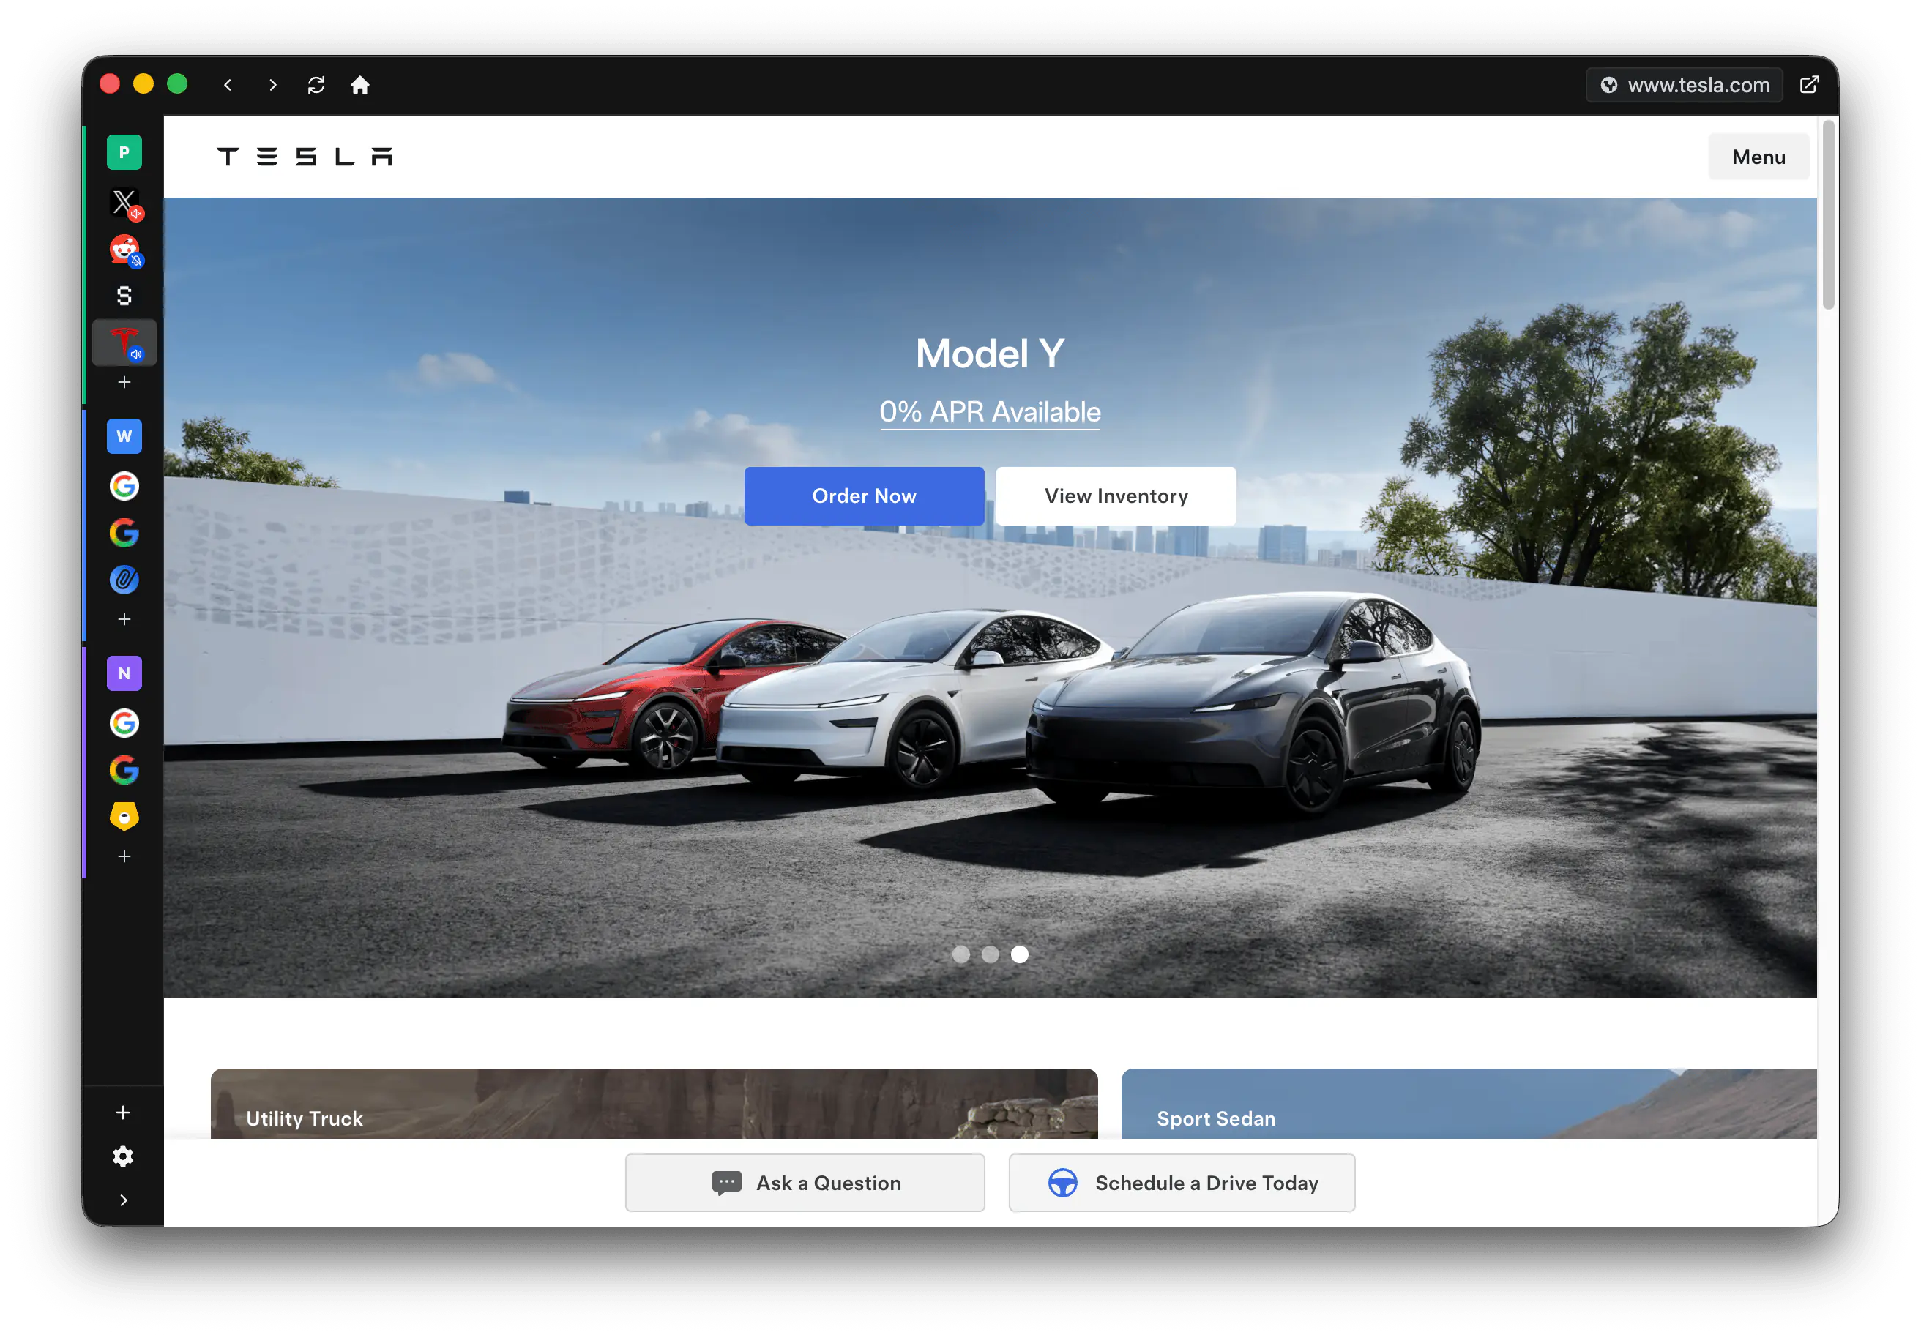The width and height of the screenshot is (1921, 1335).
Task: Click the Order Now button
Action: [865, 496]
